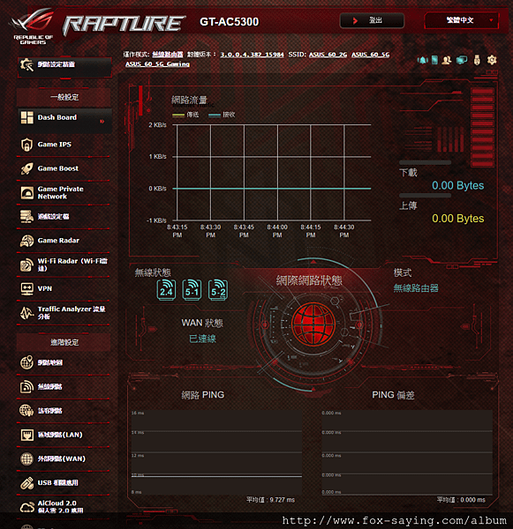Open Wi-Fi Radar page
Image resolution: width=513 pixels, height=529 pixels.
point(64,264)
